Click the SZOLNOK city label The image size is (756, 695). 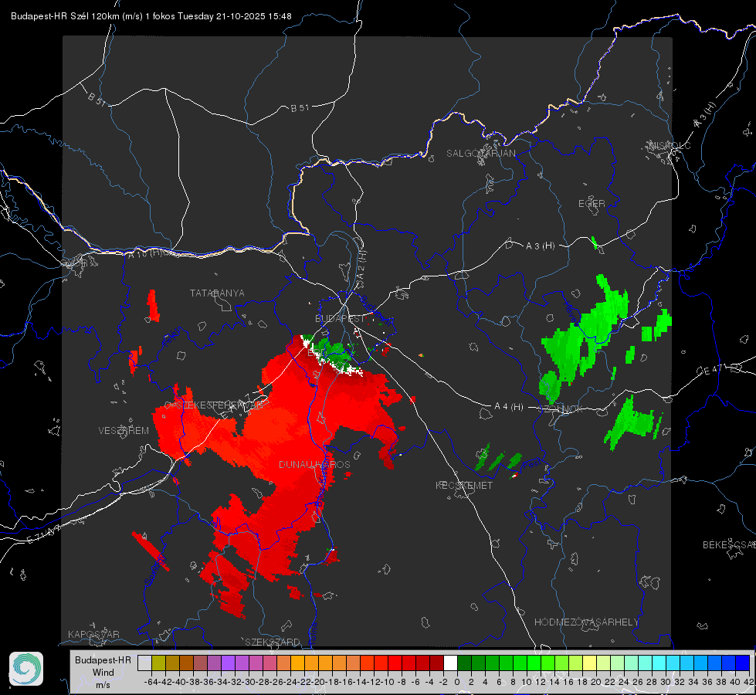pos(561,409)
